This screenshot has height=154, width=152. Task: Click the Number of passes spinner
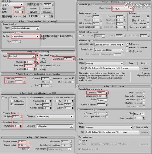pyautogui.click(x=106, y=105)
